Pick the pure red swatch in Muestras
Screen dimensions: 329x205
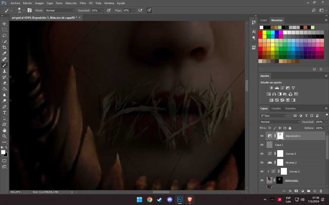[260, 33]
